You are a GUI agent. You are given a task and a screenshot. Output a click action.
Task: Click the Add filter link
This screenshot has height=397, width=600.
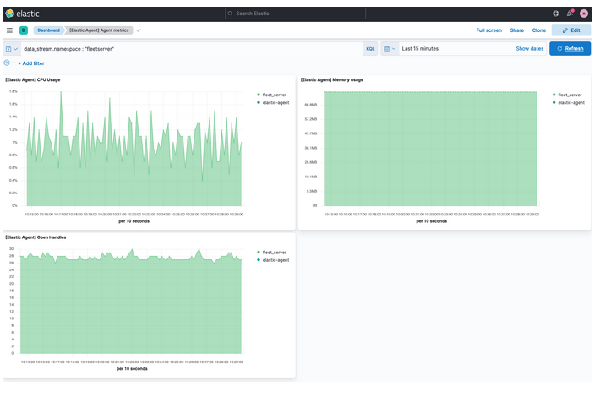pos(31,63)
